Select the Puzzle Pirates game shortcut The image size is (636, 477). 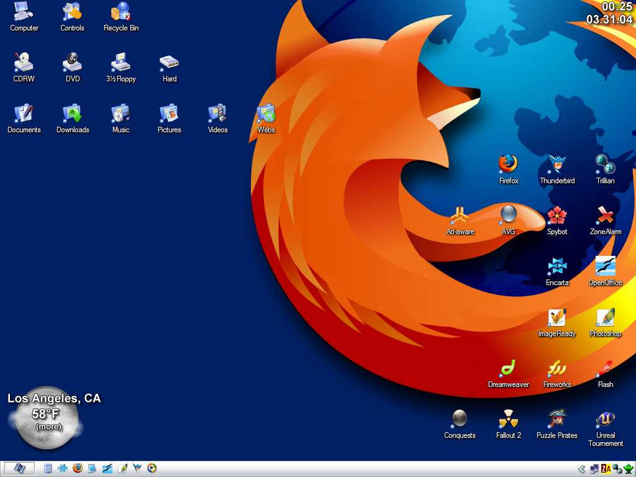(557, 425)
